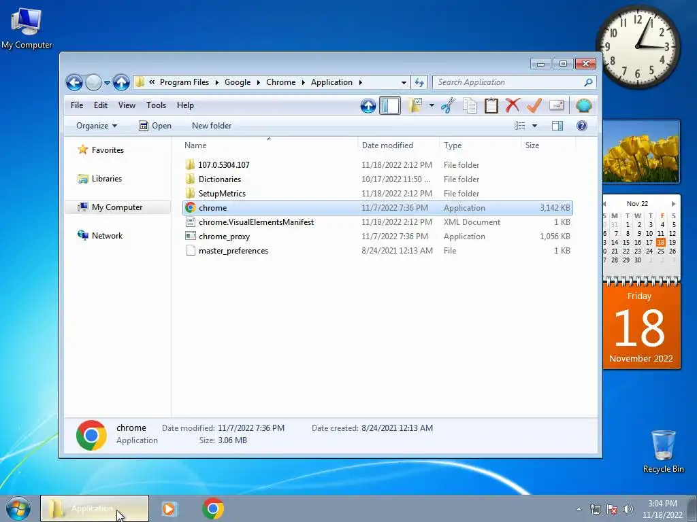Change view with the list view icon

click(519, 126)
